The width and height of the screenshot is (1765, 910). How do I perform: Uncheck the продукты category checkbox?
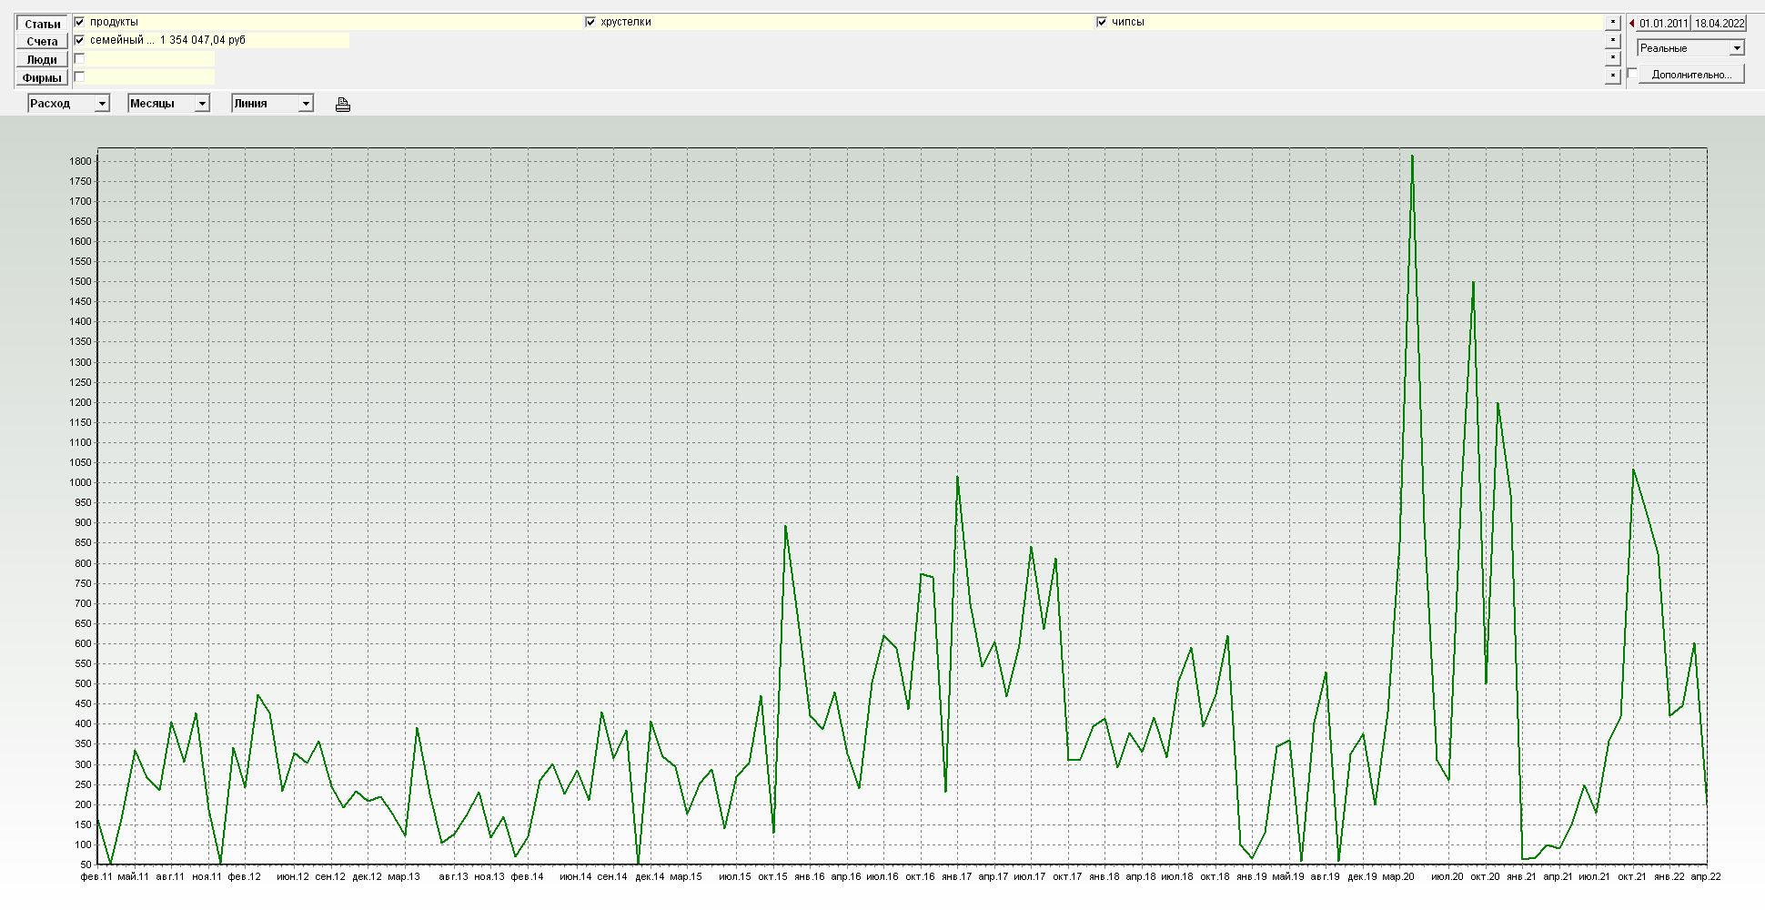pos(79,22)
